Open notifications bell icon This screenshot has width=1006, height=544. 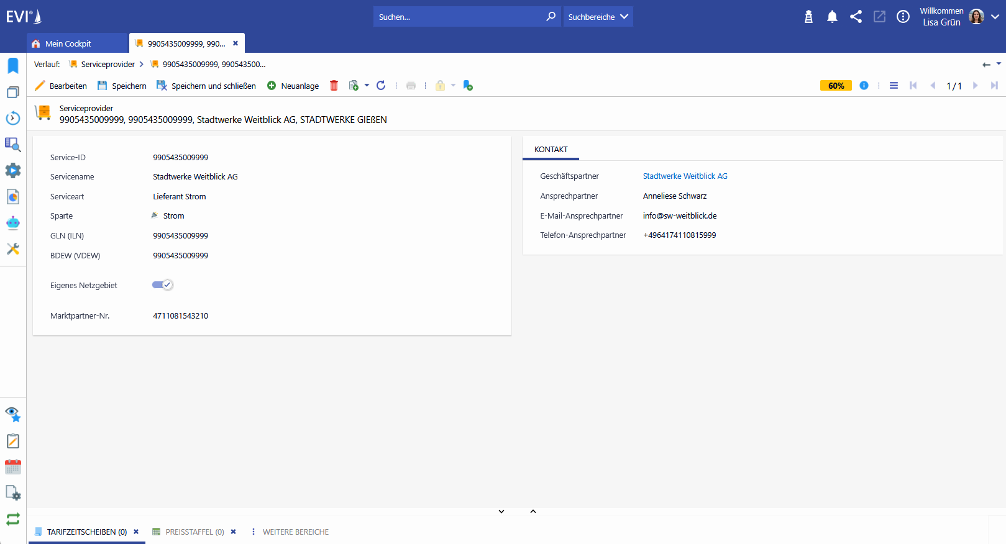tap(832, 17)
